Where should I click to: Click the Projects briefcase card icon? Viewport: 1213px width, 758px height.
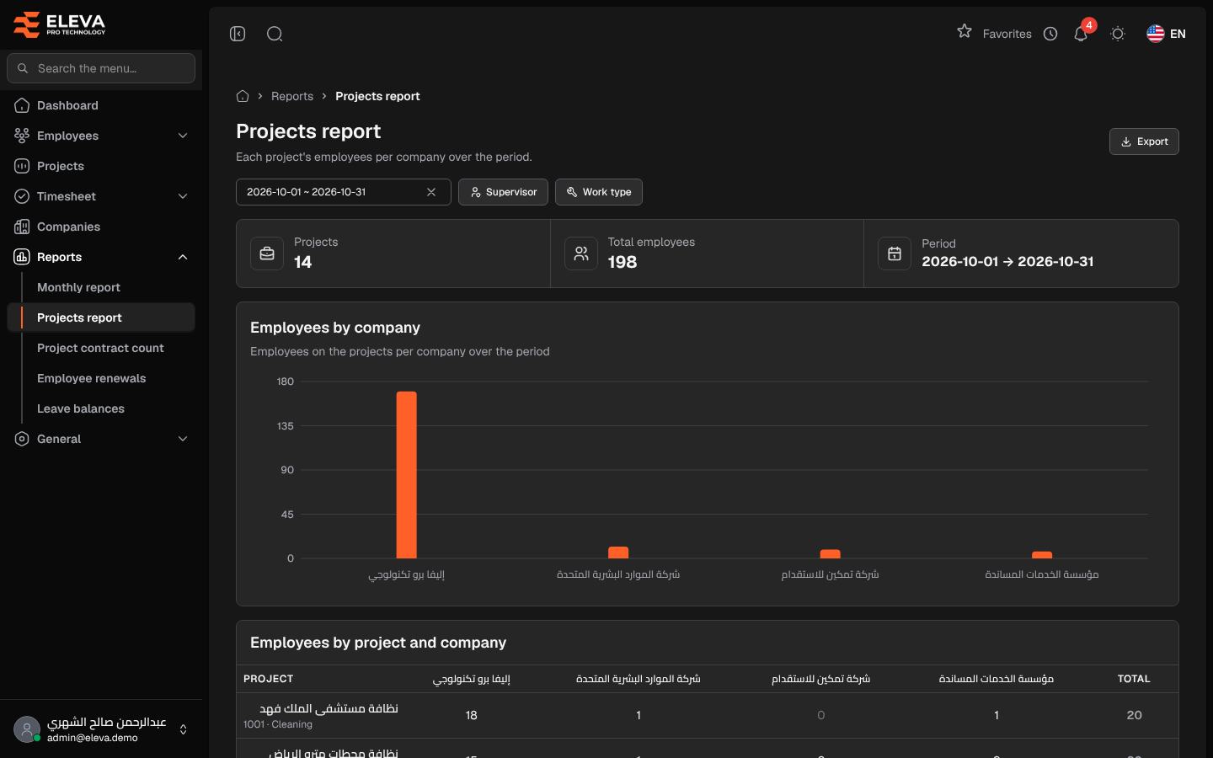point(267,254)
